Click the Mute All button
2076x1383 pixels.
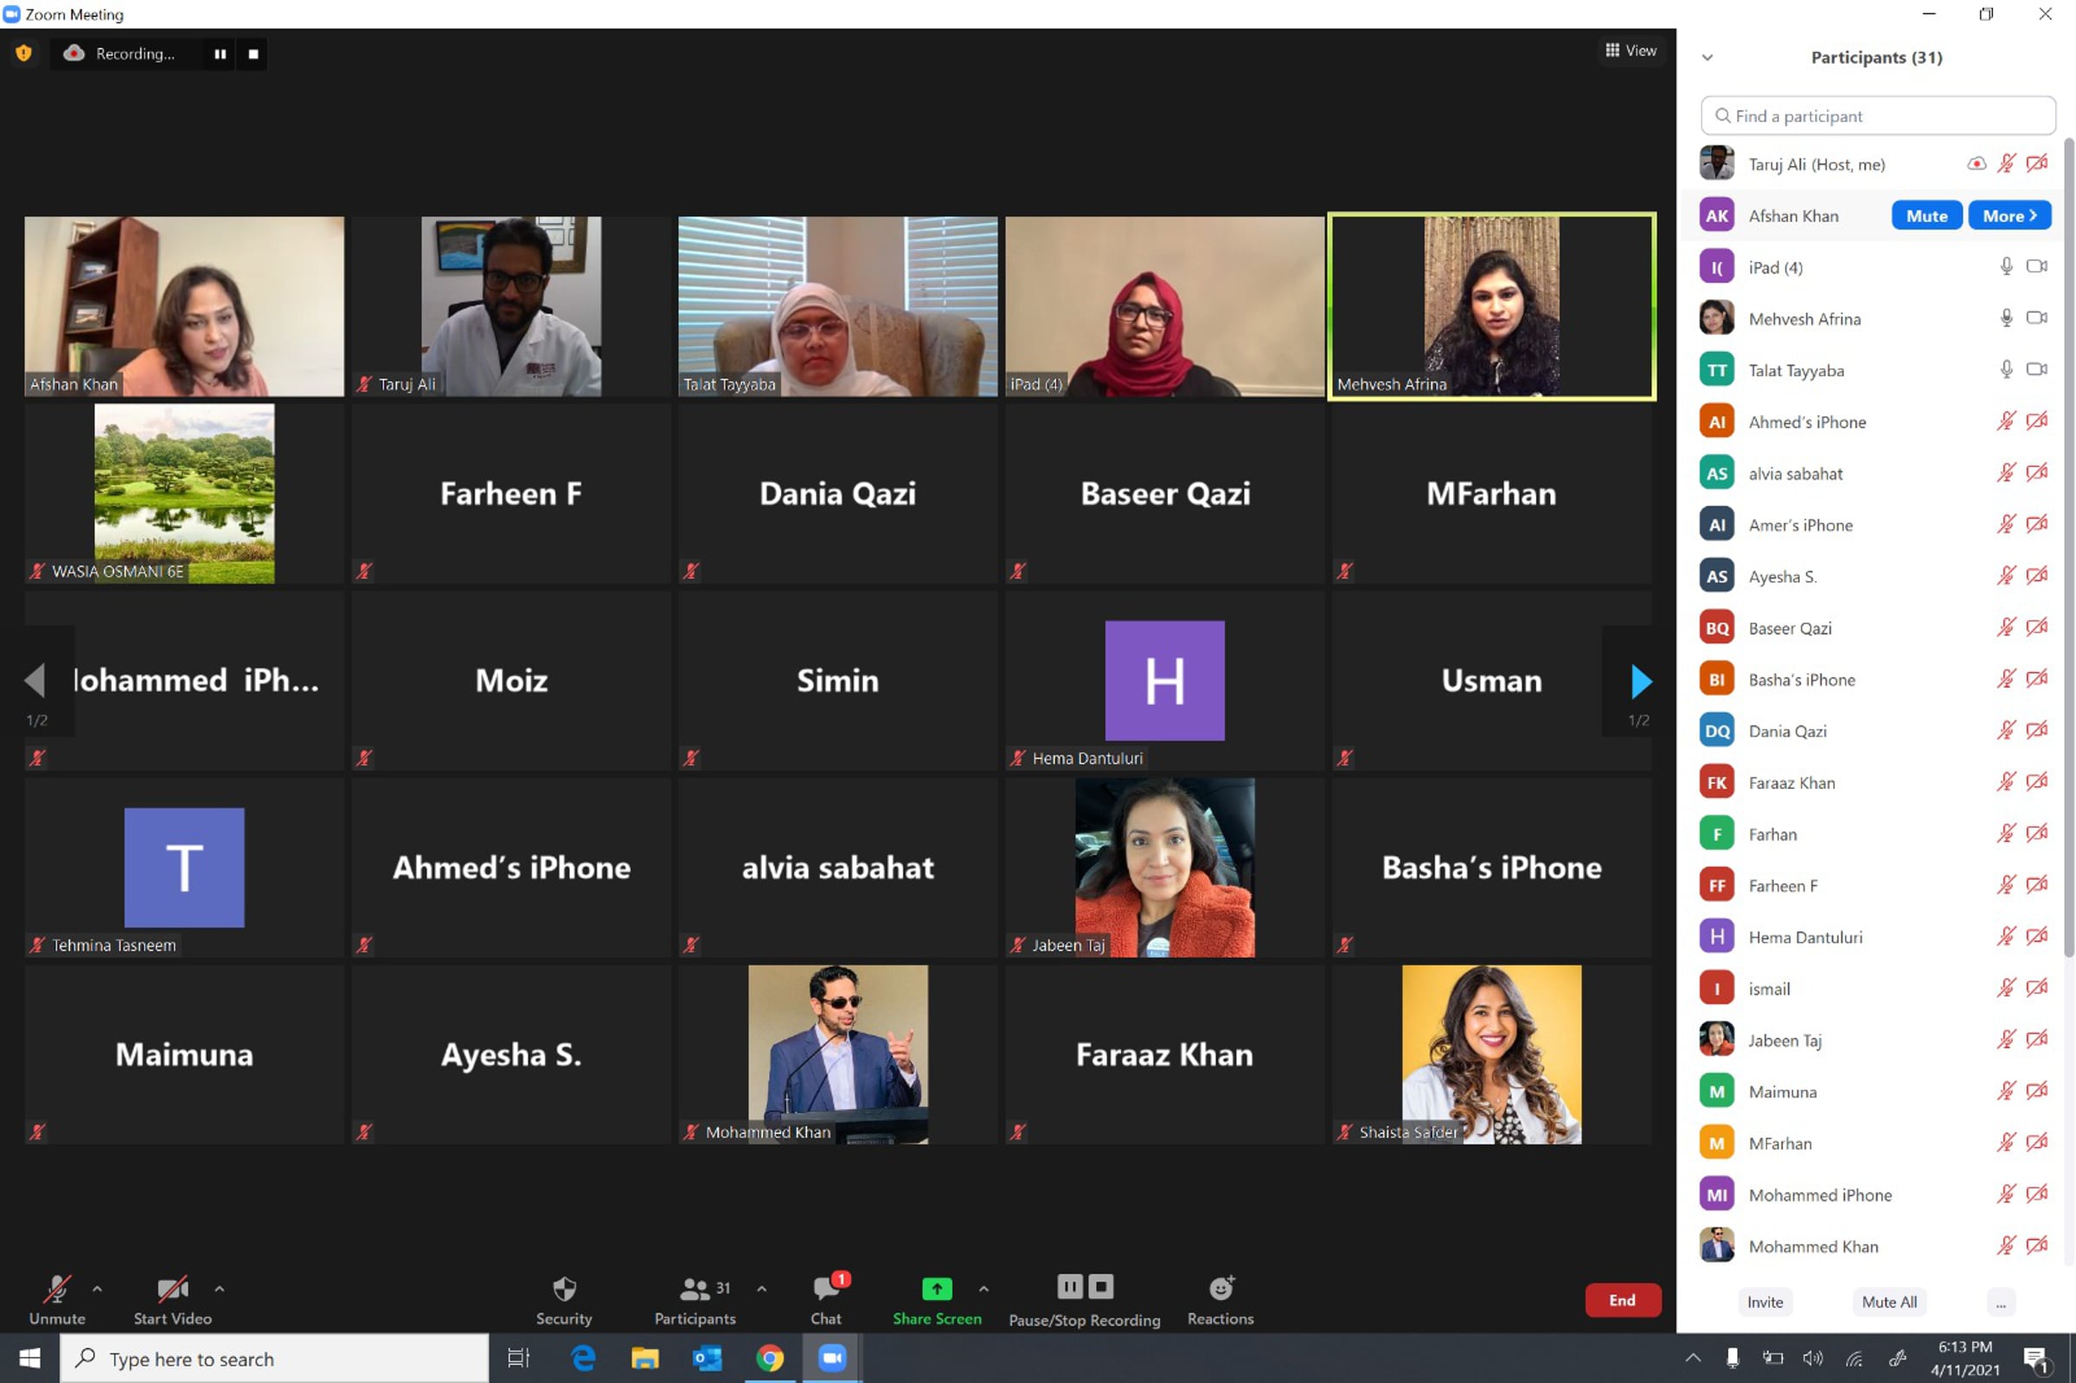[1889, 1302]
